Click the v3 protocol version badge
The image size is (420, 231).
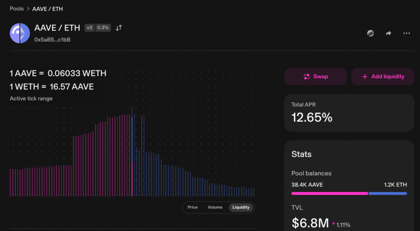point(89,28)
